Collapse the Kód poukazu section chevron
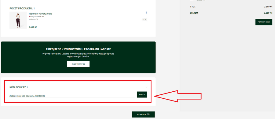275x119 pixels. [x=146, y=87]
